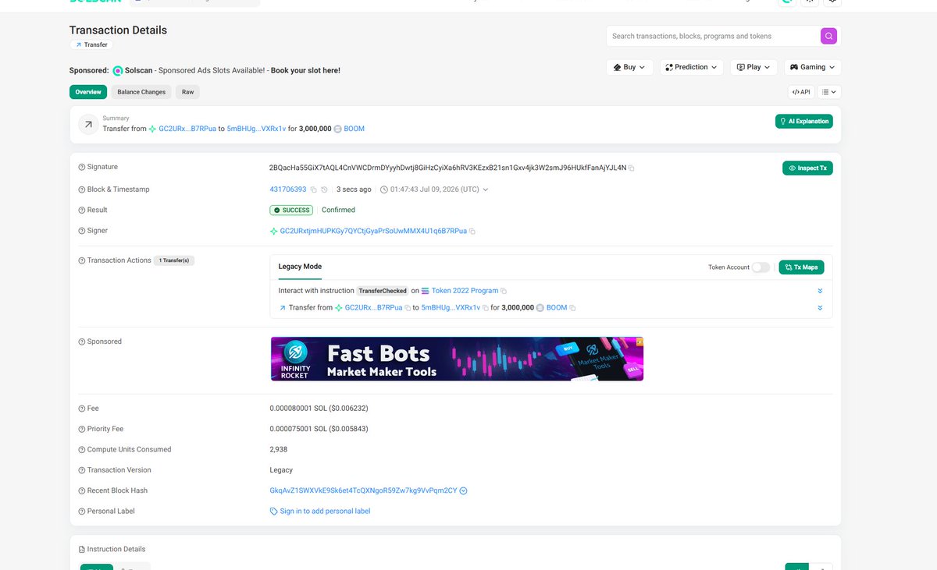The height and width of the screenshot is (570, 937).
Task: Open the list options dropdown beside API
Action: 830,92
